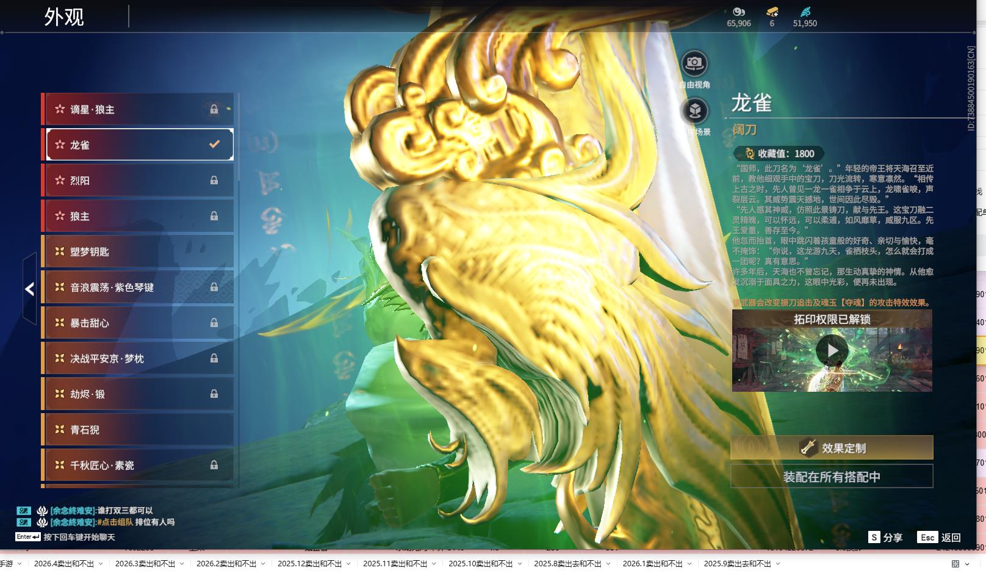Collapse the skin list with left arrow

[29, 289]
